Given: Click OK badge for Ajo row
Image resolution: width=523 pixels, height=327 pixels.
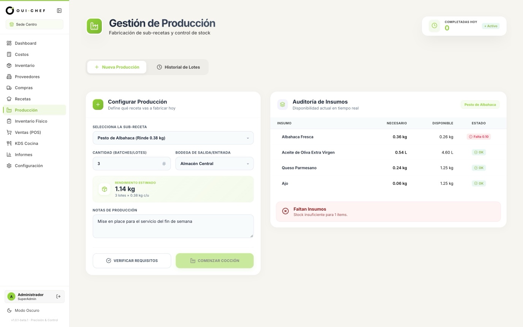Looking at the screenshot, I should point(479,183).
